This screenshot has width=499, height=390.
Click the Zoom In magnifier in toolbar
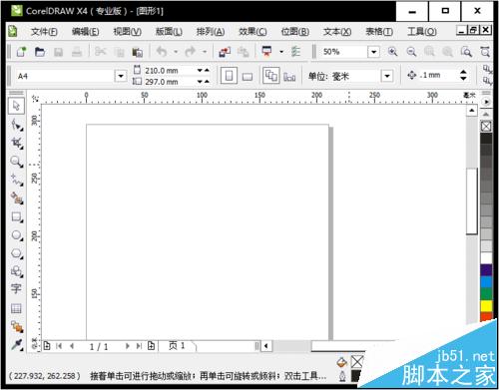(393, 52)
